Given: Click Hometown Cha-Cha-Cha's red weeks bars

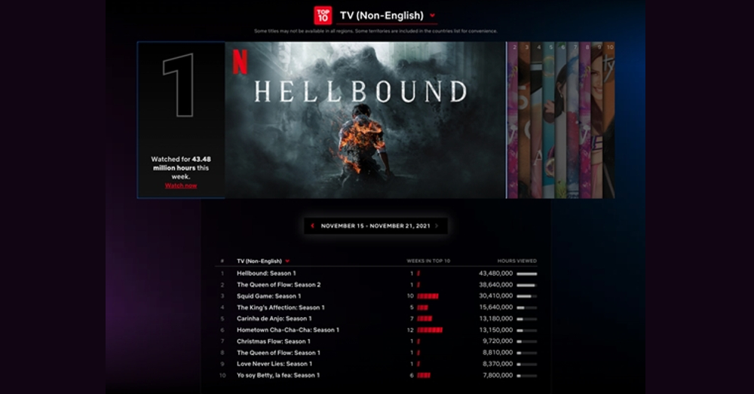Looking at the screenshot, I should (x=430, y=330).
